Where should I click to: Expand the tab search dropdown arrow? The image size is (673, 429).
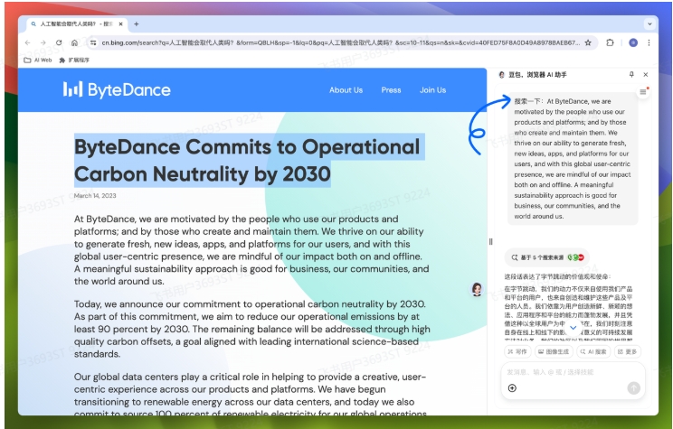(649, 24)
